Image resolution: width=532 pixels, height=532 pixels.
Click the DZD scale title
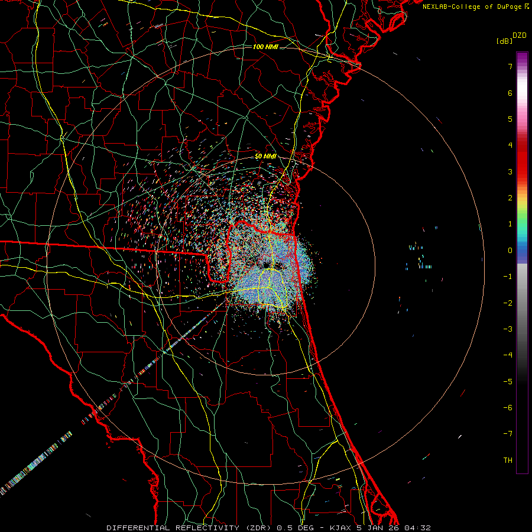click(x=520, y=35)
